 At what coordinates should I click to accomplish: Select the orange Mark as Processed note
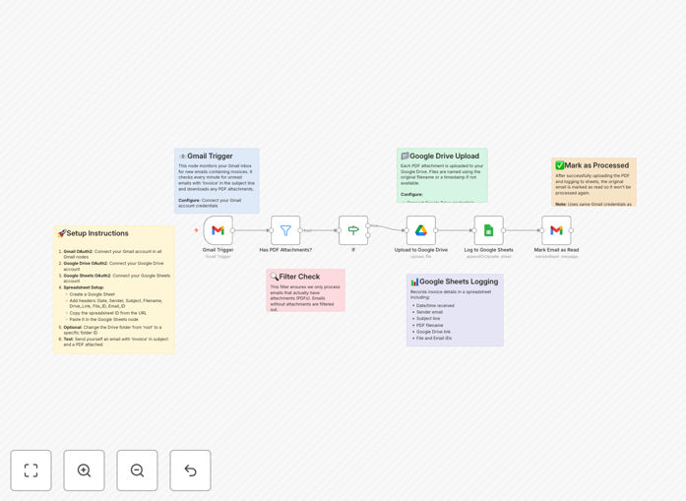click(x=593, y=182)
